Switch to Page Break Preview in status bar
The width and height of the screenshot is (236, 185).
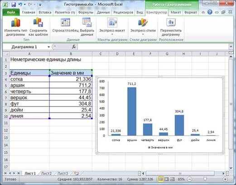pos(172,179)
